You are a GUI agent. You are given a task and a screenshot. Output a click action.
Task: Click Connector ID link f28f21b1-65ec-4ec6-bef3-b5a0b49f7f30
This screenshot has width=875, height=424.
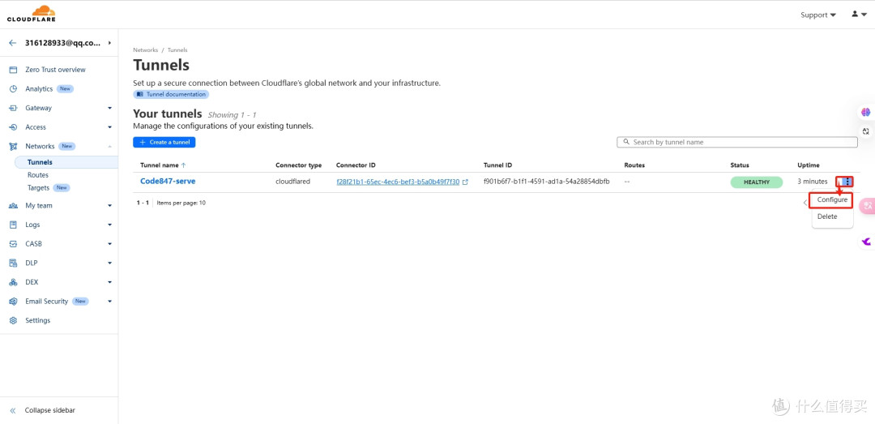(398, 182)
